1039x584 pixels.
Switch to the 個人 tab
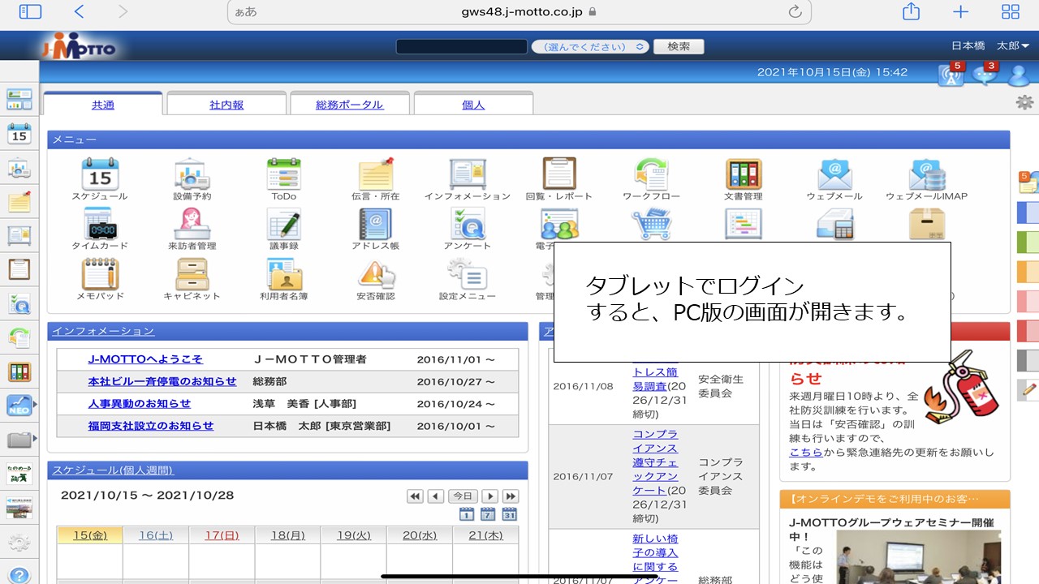pos(473,104)
